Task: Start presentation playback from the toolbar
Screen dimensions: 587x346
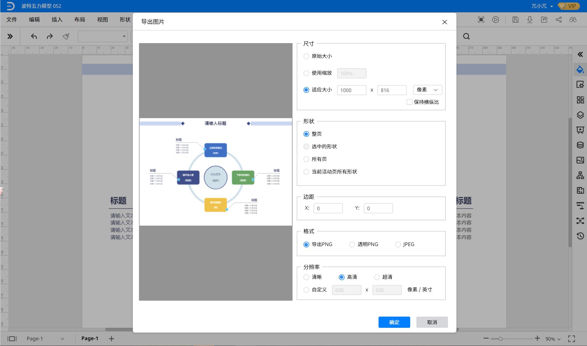Action: (x=496, y=20)
